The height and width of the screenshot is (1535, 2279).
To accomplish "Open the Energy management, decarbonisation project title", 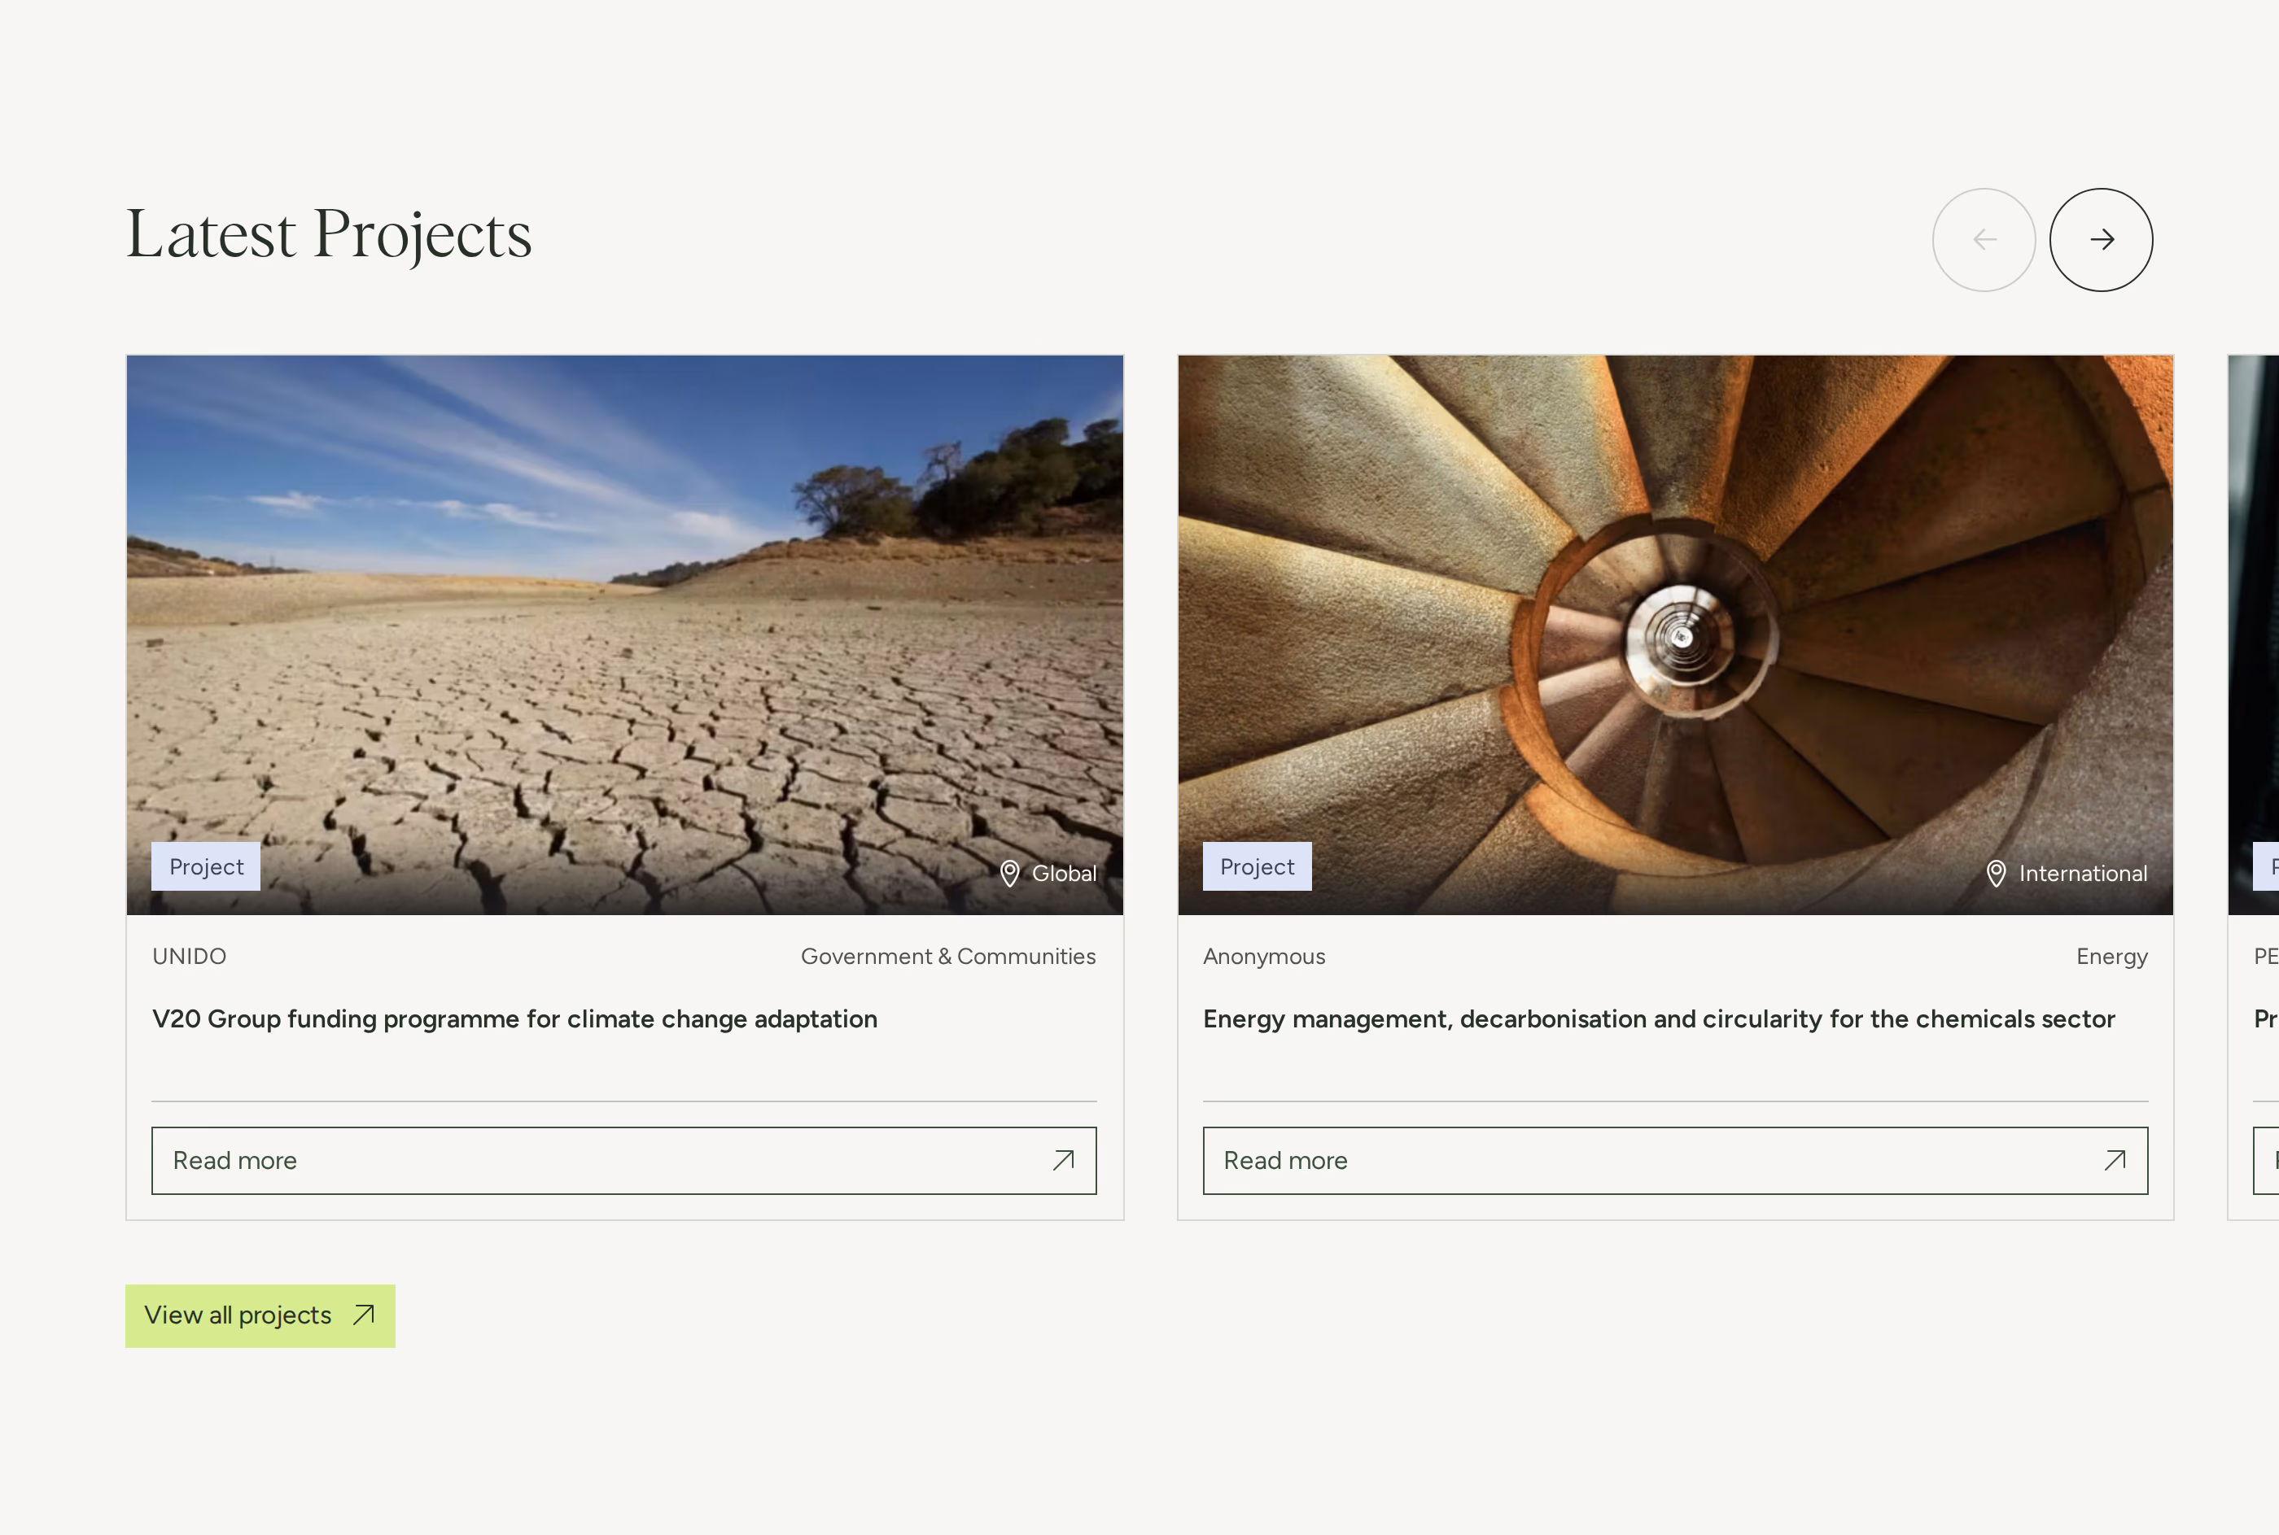I will pos(1659,1019).
